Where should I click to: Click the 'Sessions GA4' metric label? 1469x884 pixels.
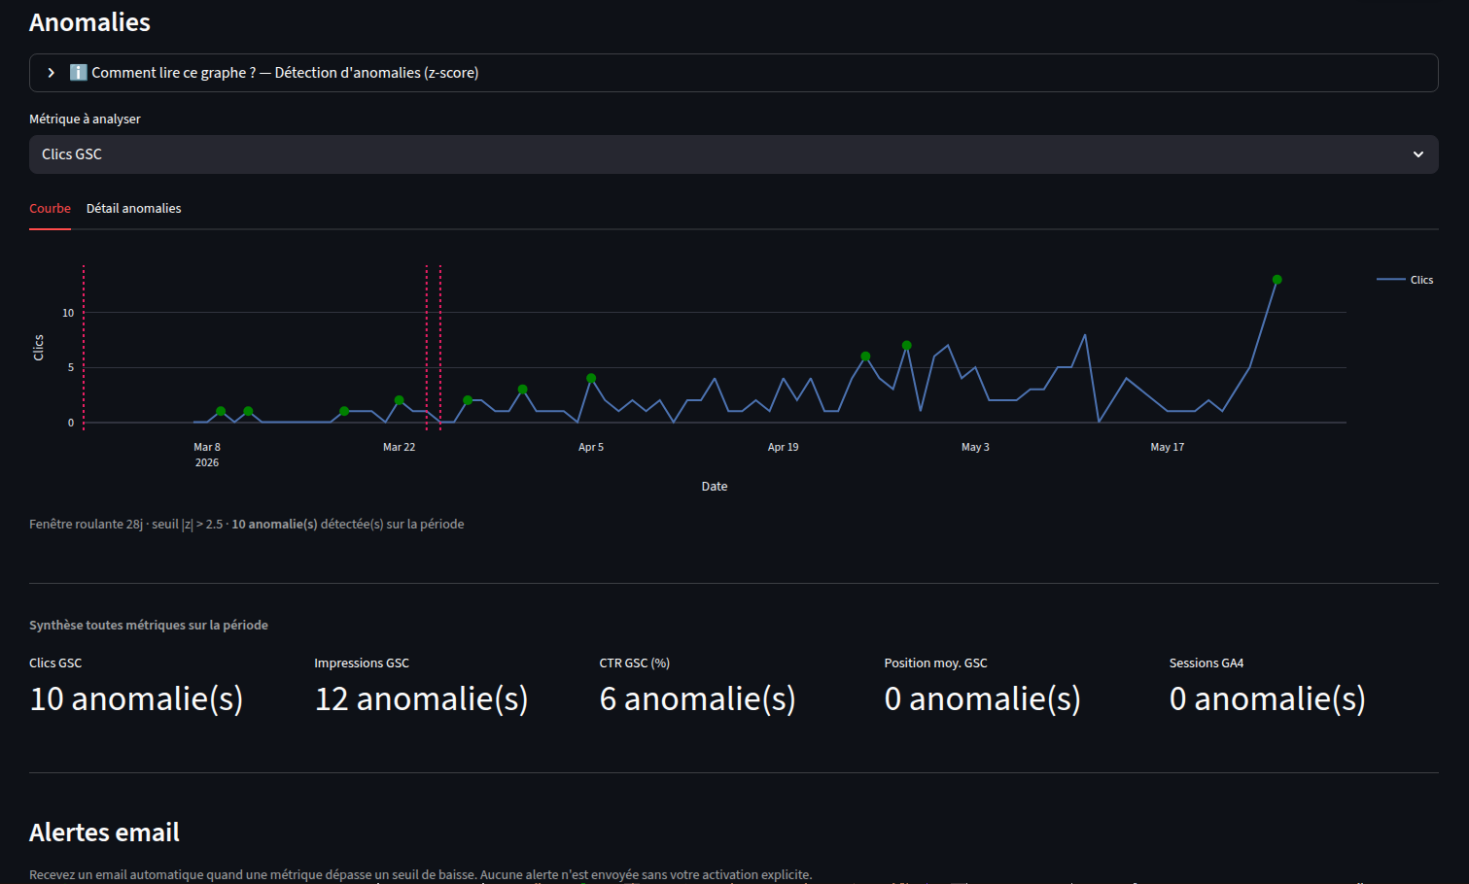(x=1207, y=663)
